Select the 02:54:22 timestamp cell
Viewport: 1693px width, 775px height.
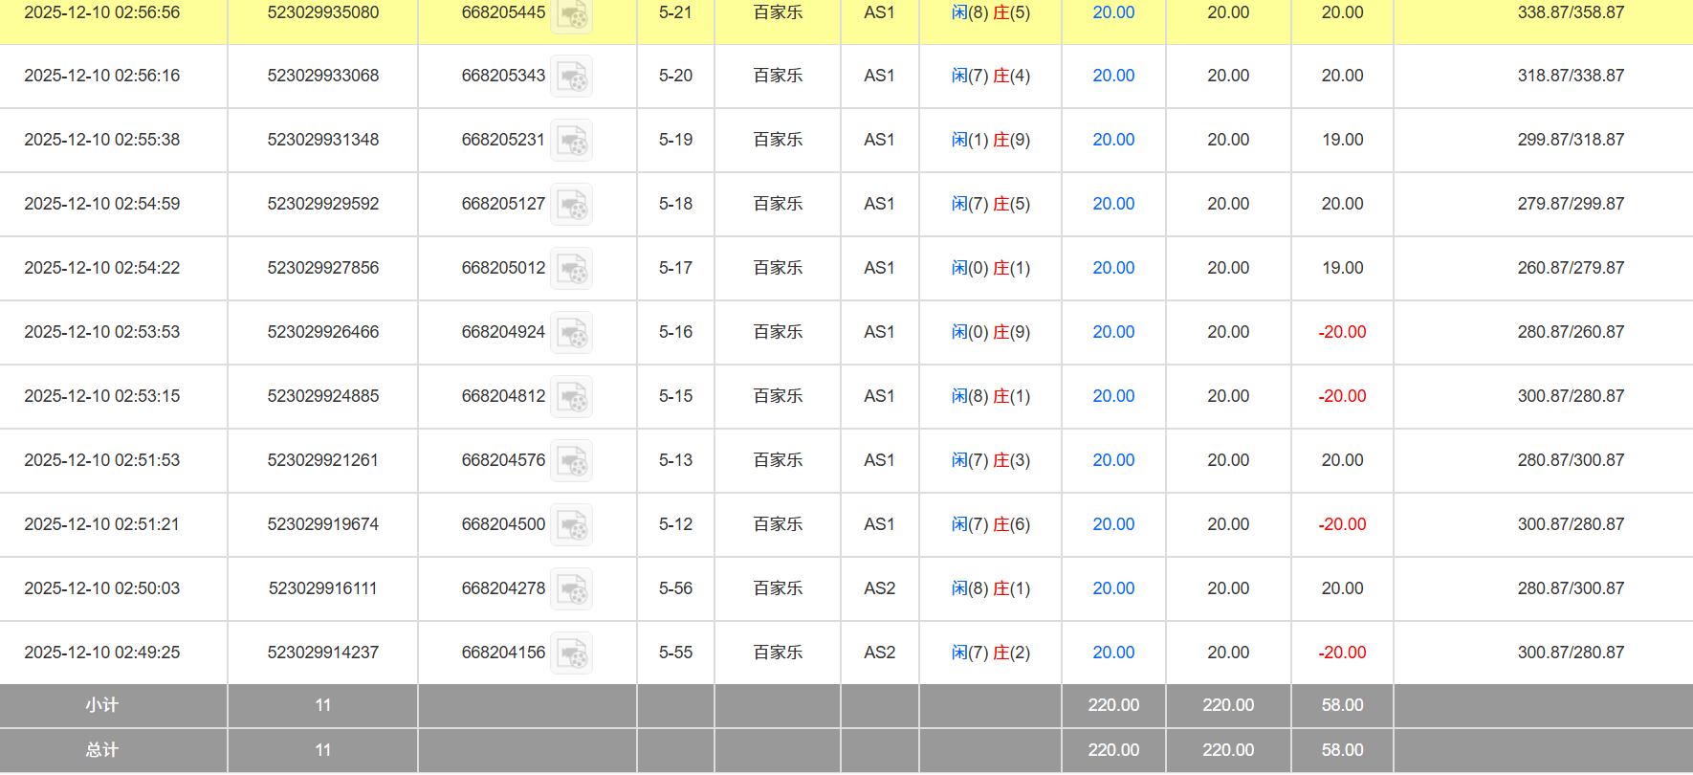(x=102, y=268)
